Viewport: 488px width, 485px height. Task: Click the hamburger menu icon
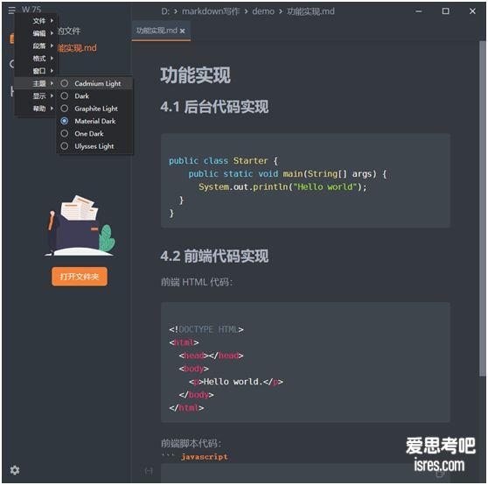(x=11, y=11)
